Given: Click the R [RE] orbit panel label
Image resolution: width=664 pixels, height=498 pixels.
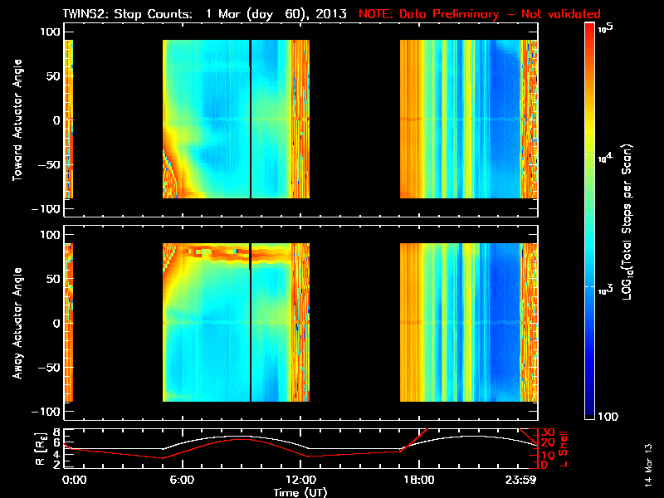Looking at the screenshot, I should tap(41, 449).
